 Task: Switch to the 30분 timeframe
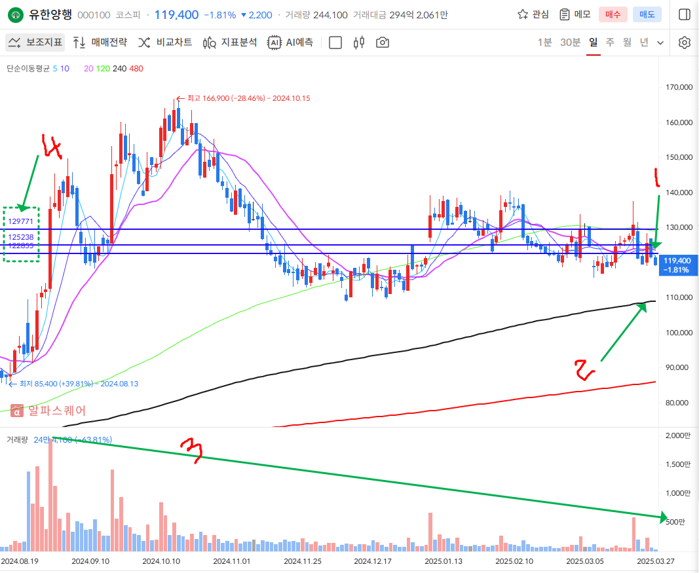[x=570, y=43]
